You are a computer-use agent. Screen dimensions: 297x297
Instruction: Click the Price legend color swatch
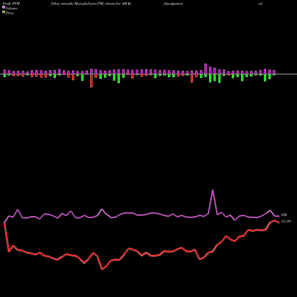[x=4, y=12]
